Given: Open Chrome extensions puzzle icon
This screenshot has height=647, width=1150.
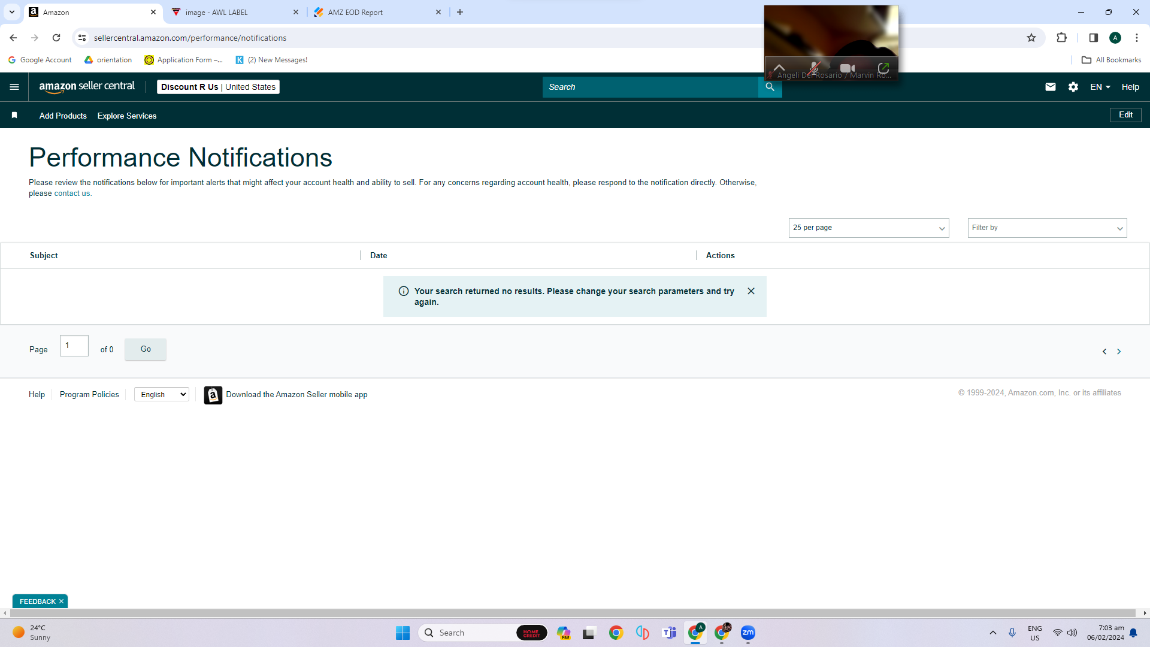Looking at the screenshot, I should [1062, 38].
